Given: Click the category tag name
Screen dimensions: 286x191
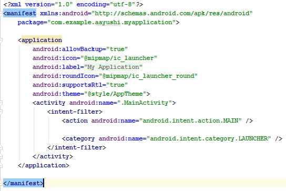Looking at the screenshot, I should pyautogui.click(x=80, y=138).
